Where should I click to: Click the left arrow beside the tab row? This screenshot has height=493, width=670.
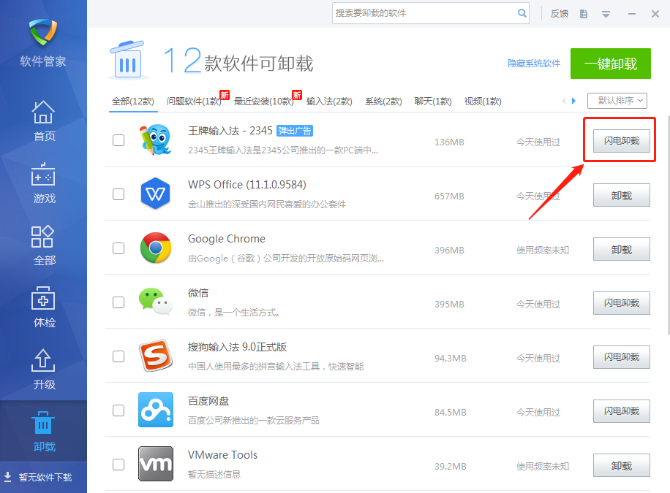click(563, 100)
